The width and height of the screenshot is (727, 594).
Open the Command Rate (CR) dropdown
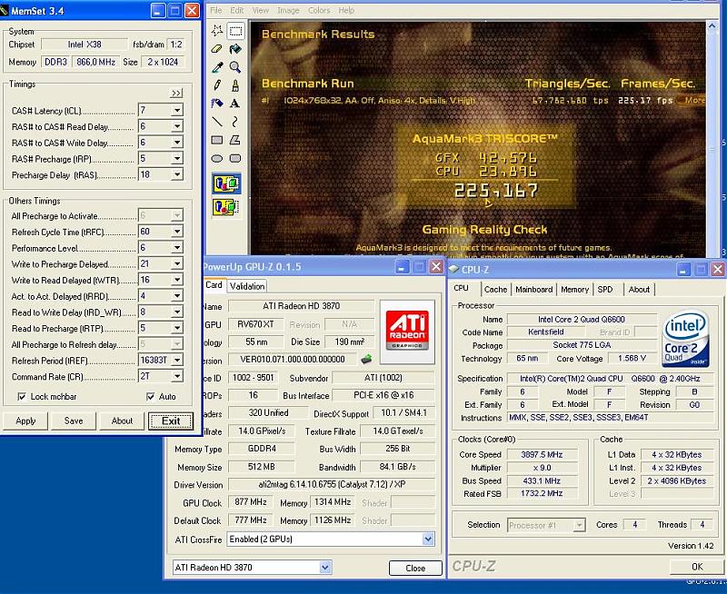(177, 376)
